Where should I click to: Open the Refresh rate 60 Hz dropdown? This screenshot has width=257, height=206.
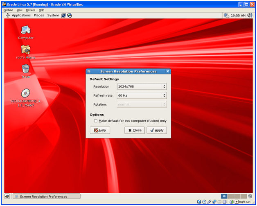(142, 95)
